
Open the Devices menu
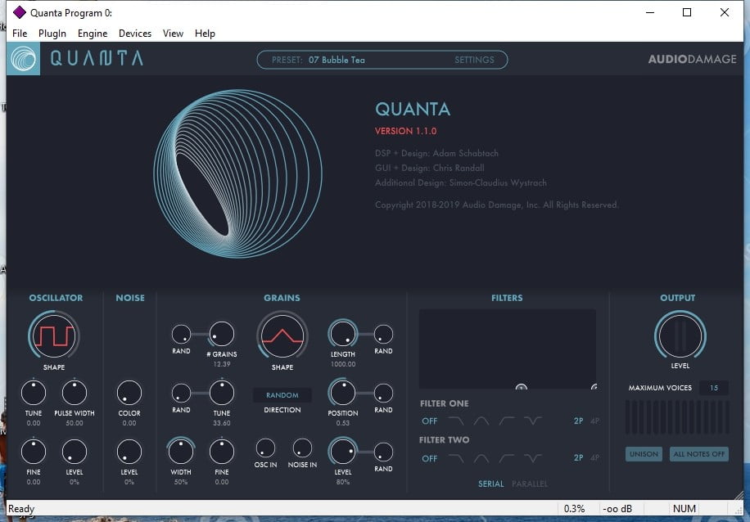(x=135, y=34)
